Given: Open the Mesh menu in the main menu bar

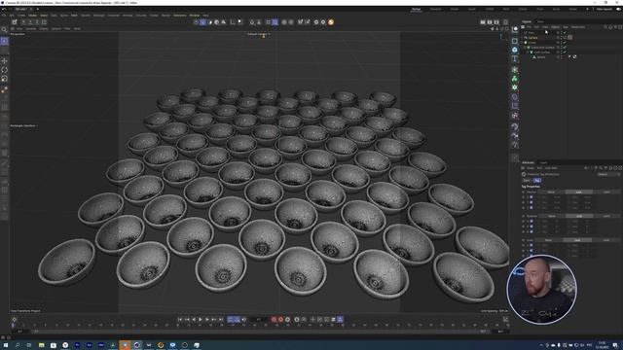Looking at the screenshot, I should (x=74, y=16).
